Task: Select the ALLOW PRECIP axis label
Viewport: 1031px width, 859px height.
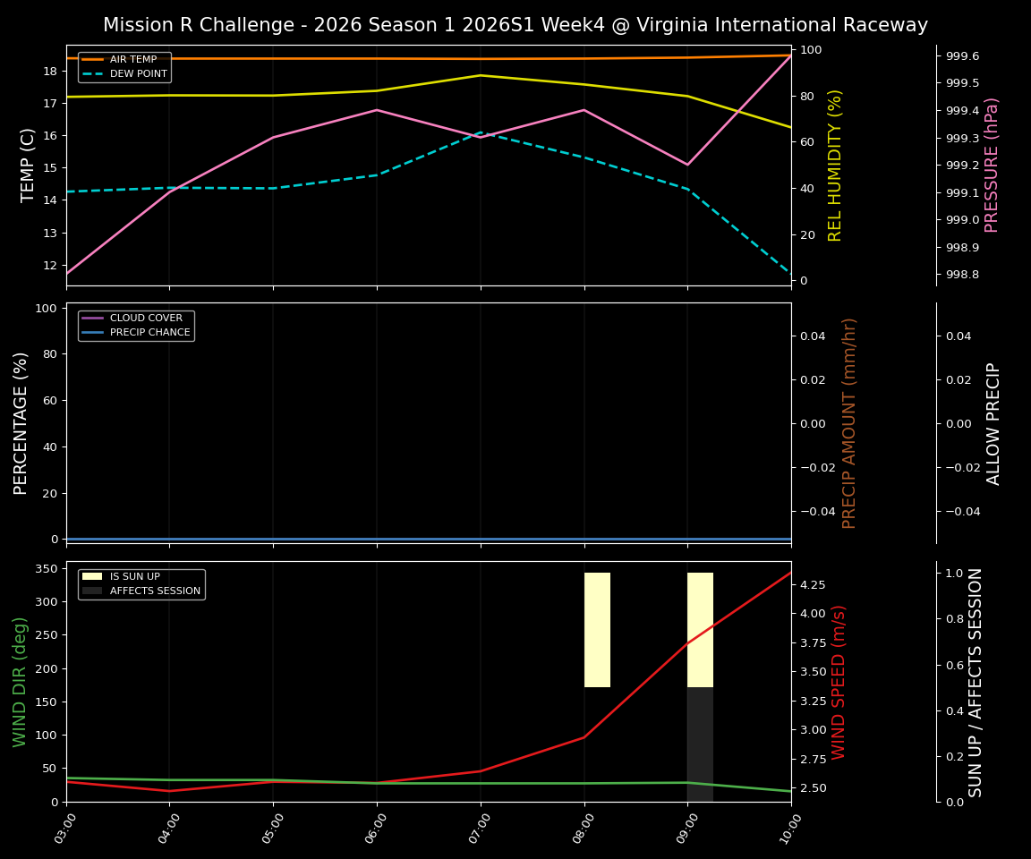Action: [993, 421]
